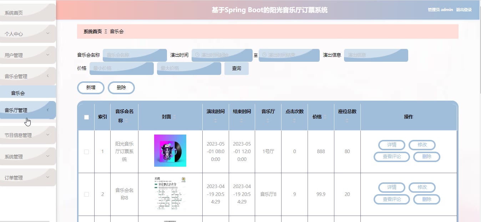481x222 pixels.
Task: Click 删除 for 音乐会名称8 row
Action: pyautogui.click(x=427, y=200)
